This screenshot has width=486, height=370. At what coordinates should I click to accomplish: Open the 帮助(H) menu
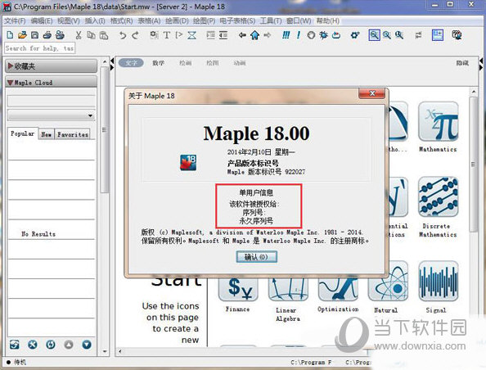point(328,20)
